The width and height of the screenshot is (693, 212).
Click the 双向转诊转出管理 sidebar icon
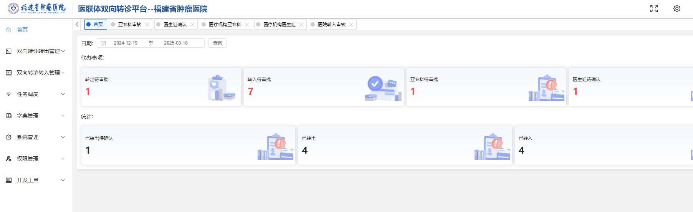[x=8, y=51]
